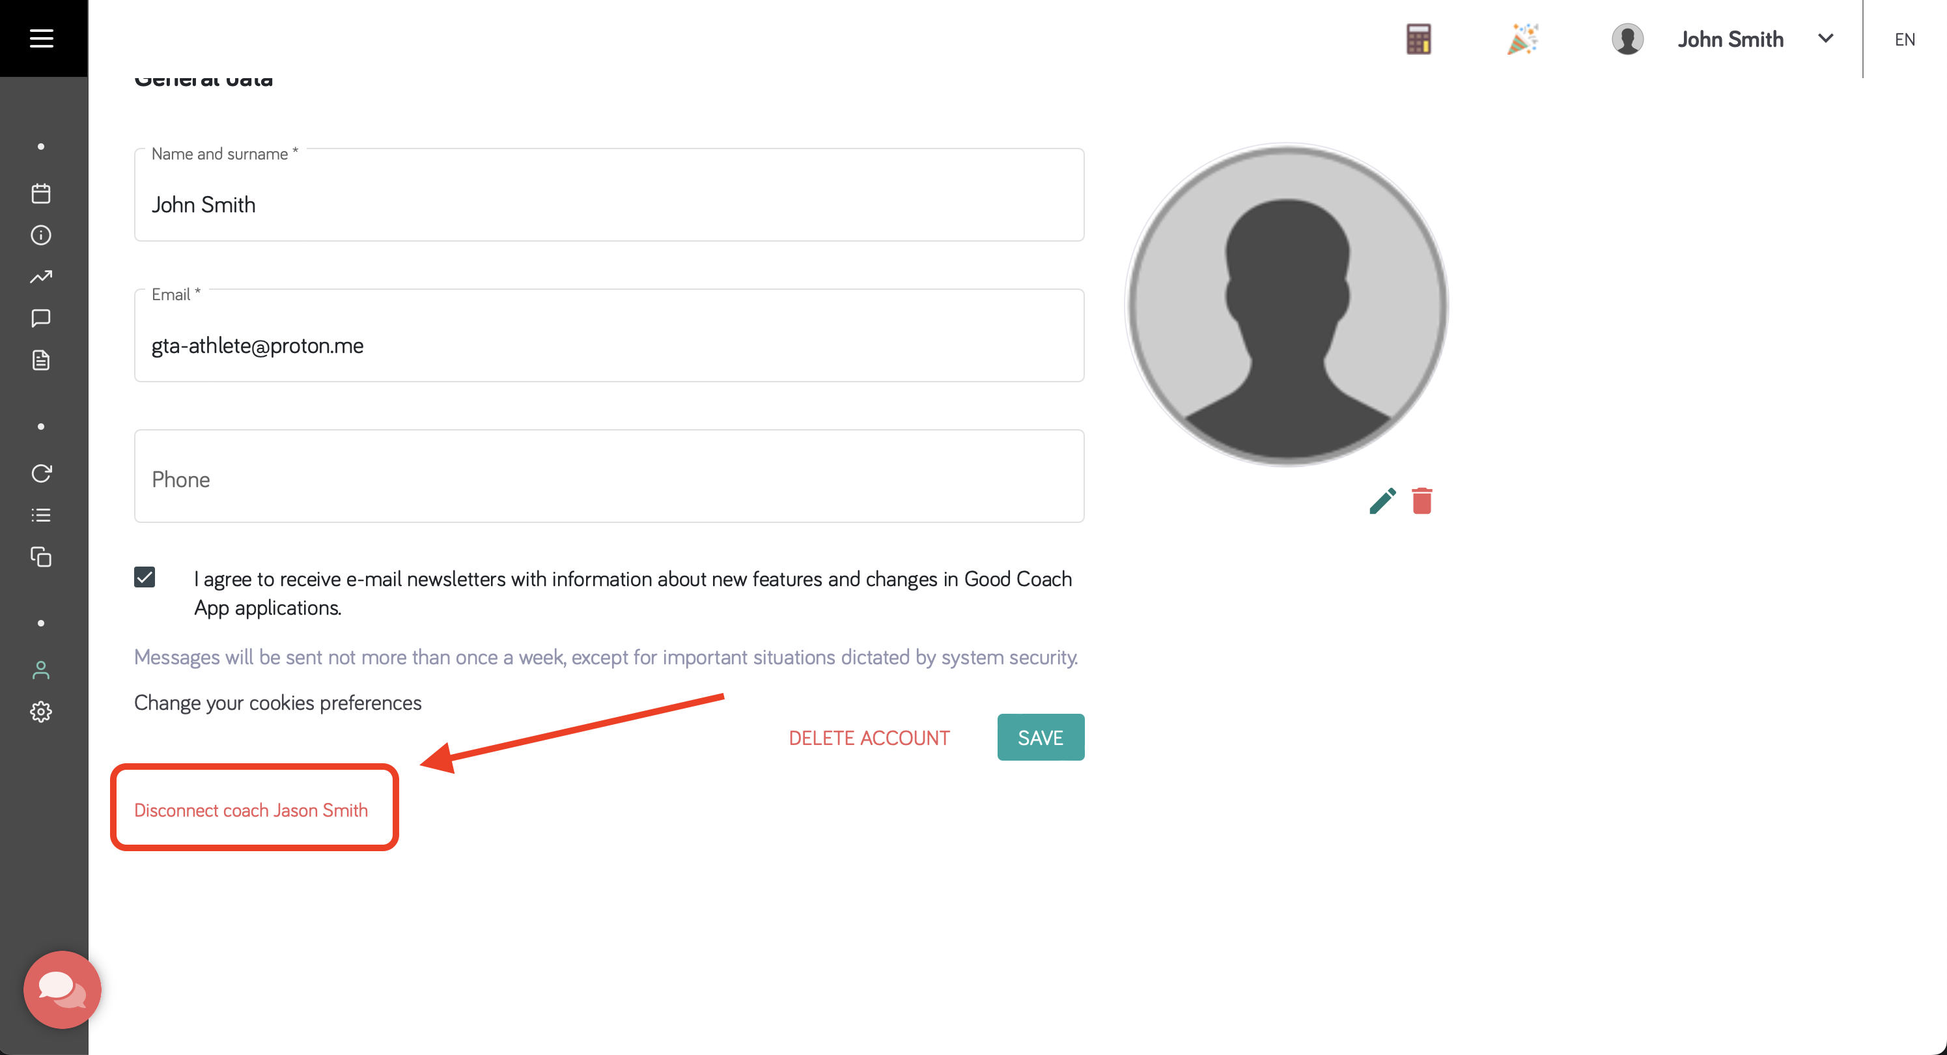Click the SAVE button

[x=1041, y=737]
